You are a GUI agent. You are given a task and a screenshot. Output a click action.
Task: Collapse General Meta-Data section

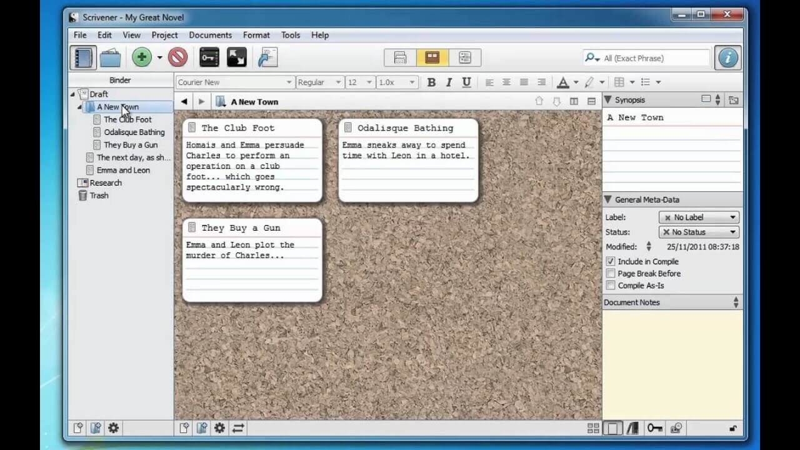click(x=607, y=200)
